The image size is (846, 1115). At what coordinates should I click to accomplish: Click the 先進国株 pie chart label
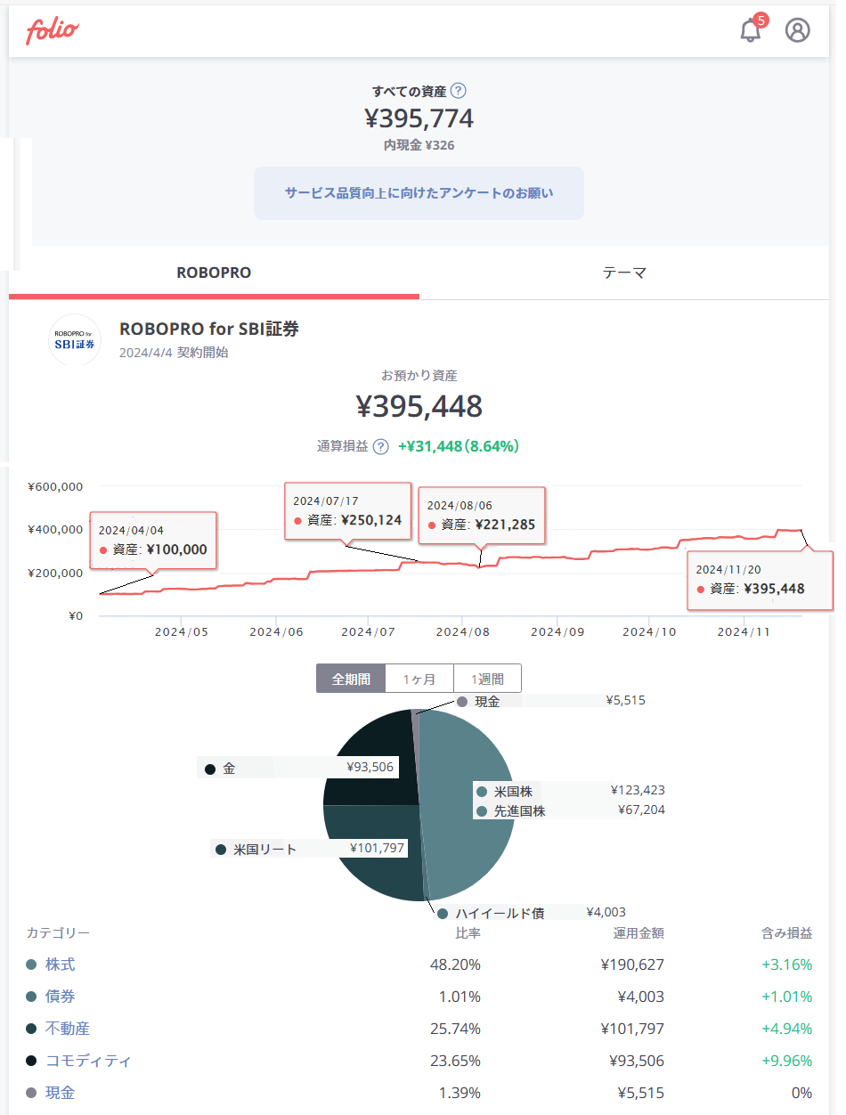pos(519,811)
